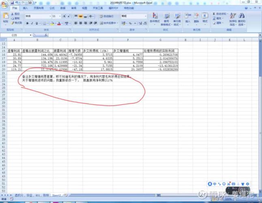262x203 pixels.
Task: Switch to the Page Layout (页面布局) tab
Action: tap(39, 8)
